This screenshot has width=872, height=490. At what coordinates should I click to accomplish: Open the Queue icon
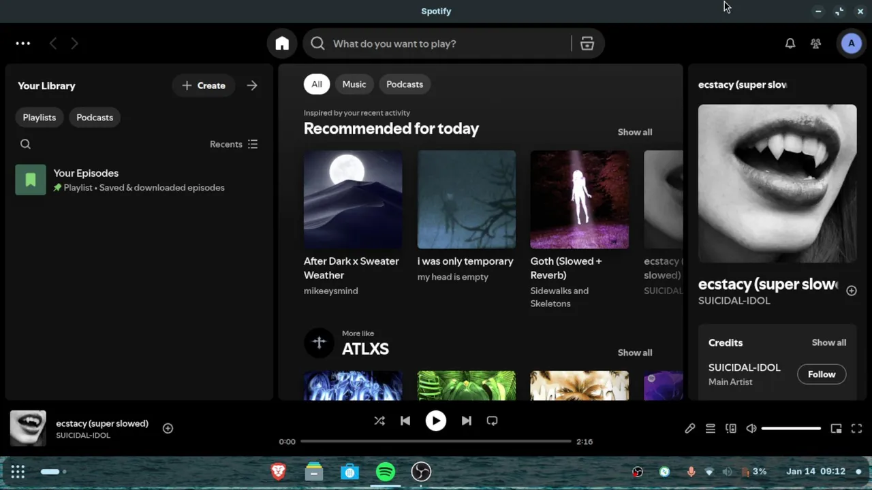pyautogui.click(x=711, y=428)
